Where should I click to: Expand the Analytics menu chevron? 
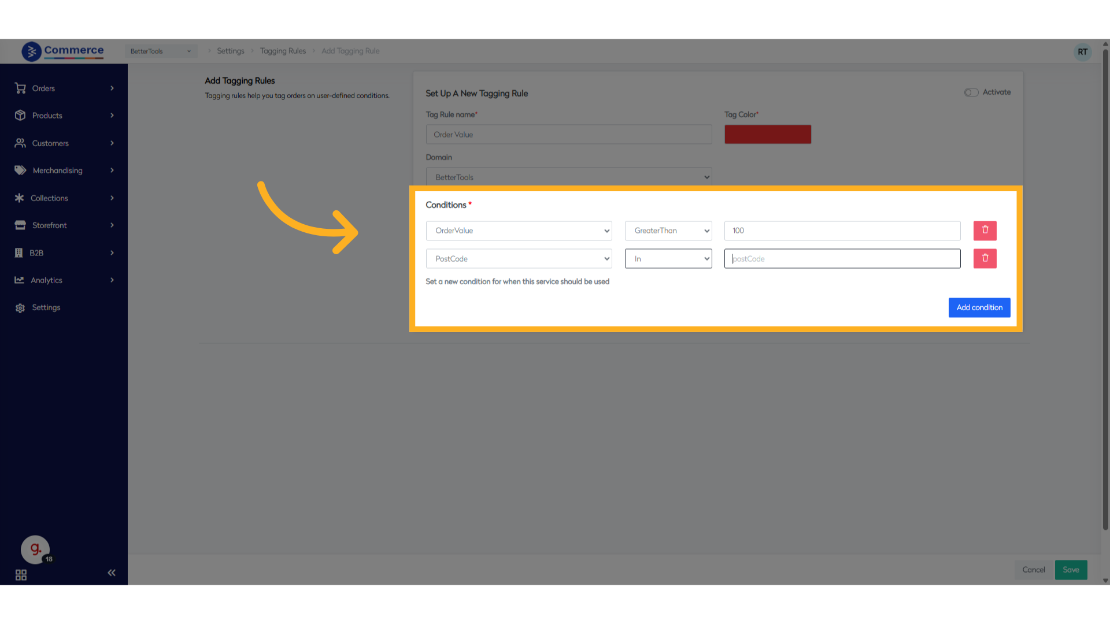[112, 280]
